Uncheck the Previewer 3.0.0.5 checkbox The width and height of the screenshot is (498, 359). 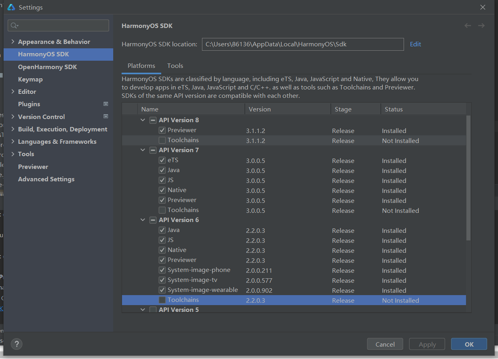point(162,200)
